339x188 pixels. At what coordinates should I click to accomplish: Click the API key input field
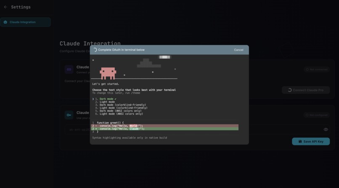197,129
